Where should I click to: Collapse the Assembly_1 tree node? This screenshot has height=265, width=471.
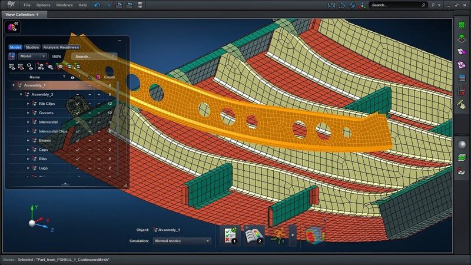click(x=14, y=85)
